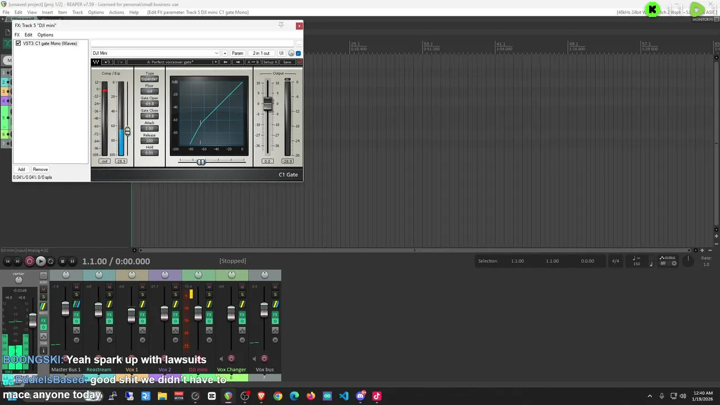Open the Waves plugin menu icon
Viewport: 720px width, 405px height.
(x=299, y=62)
